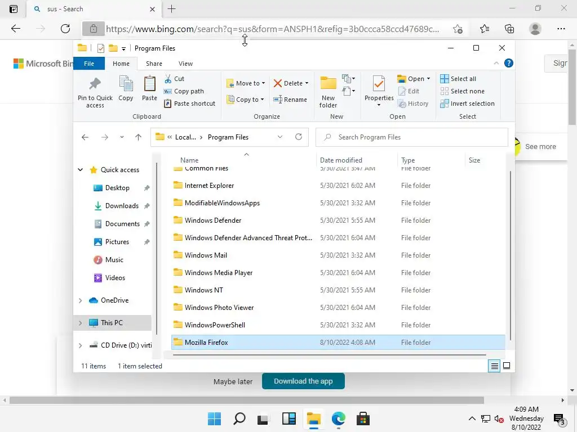577x432 pixels.
Task: Open Pictures in Quick access
Action: pos(117,242)
